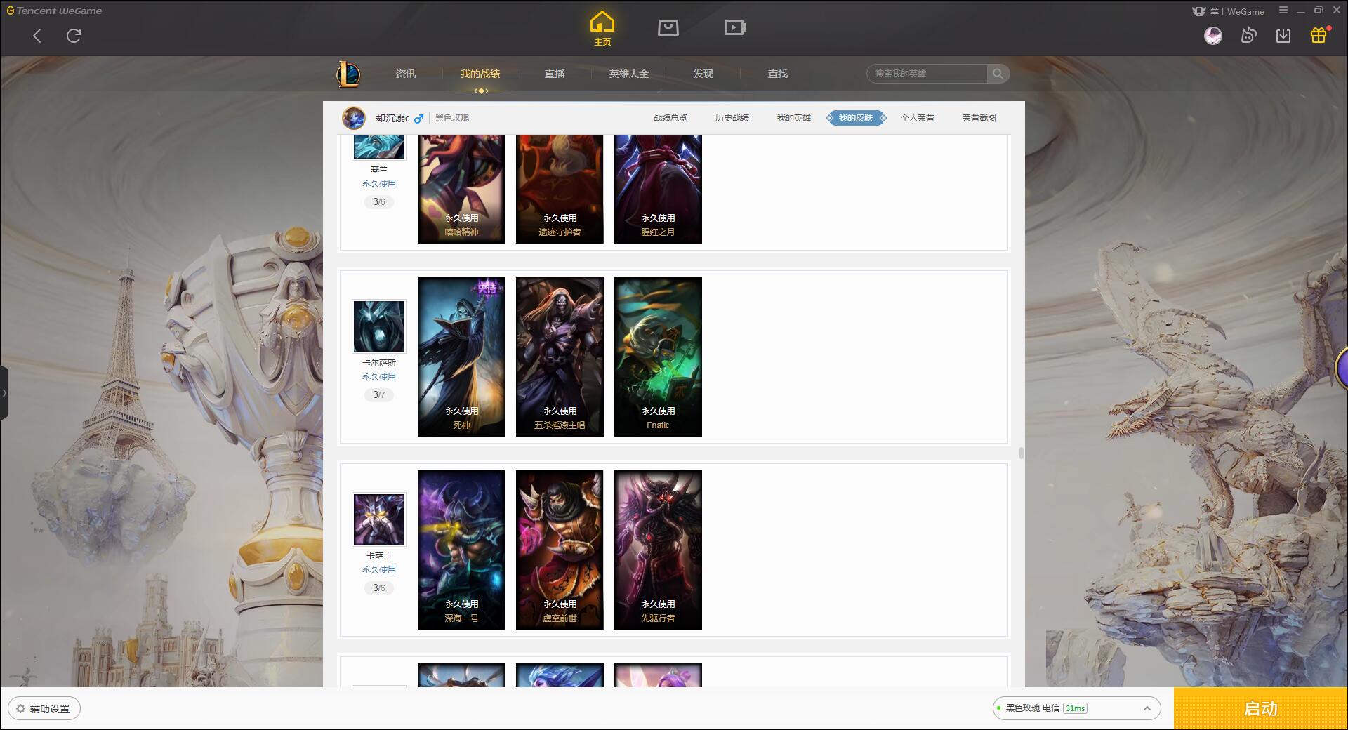Viewport: 1348px width, 730px height.
Task: Click the 基兰 champion portrait
Action: click(x=379, y=147)
